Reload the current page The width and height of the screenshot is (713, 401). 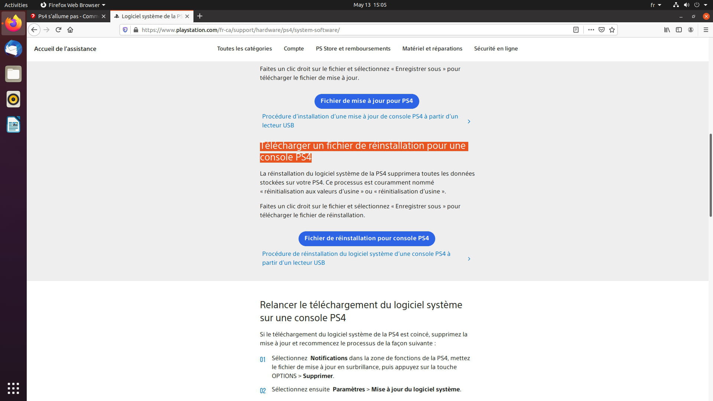coord(58,30)
